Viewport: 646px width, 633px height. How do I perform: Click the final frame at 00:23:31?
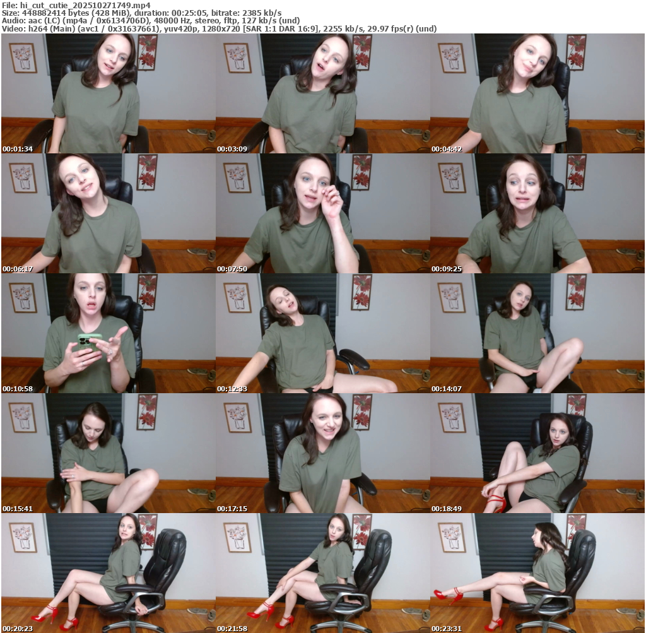click(537, 573)
